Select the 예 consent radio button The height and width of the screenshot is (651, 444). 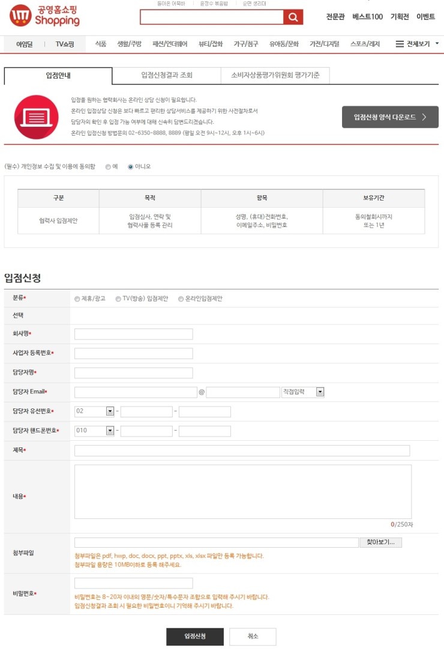108,167
